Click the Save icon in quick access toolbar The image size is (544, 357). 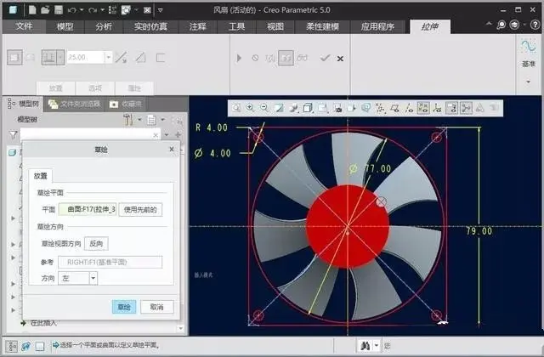59,9
